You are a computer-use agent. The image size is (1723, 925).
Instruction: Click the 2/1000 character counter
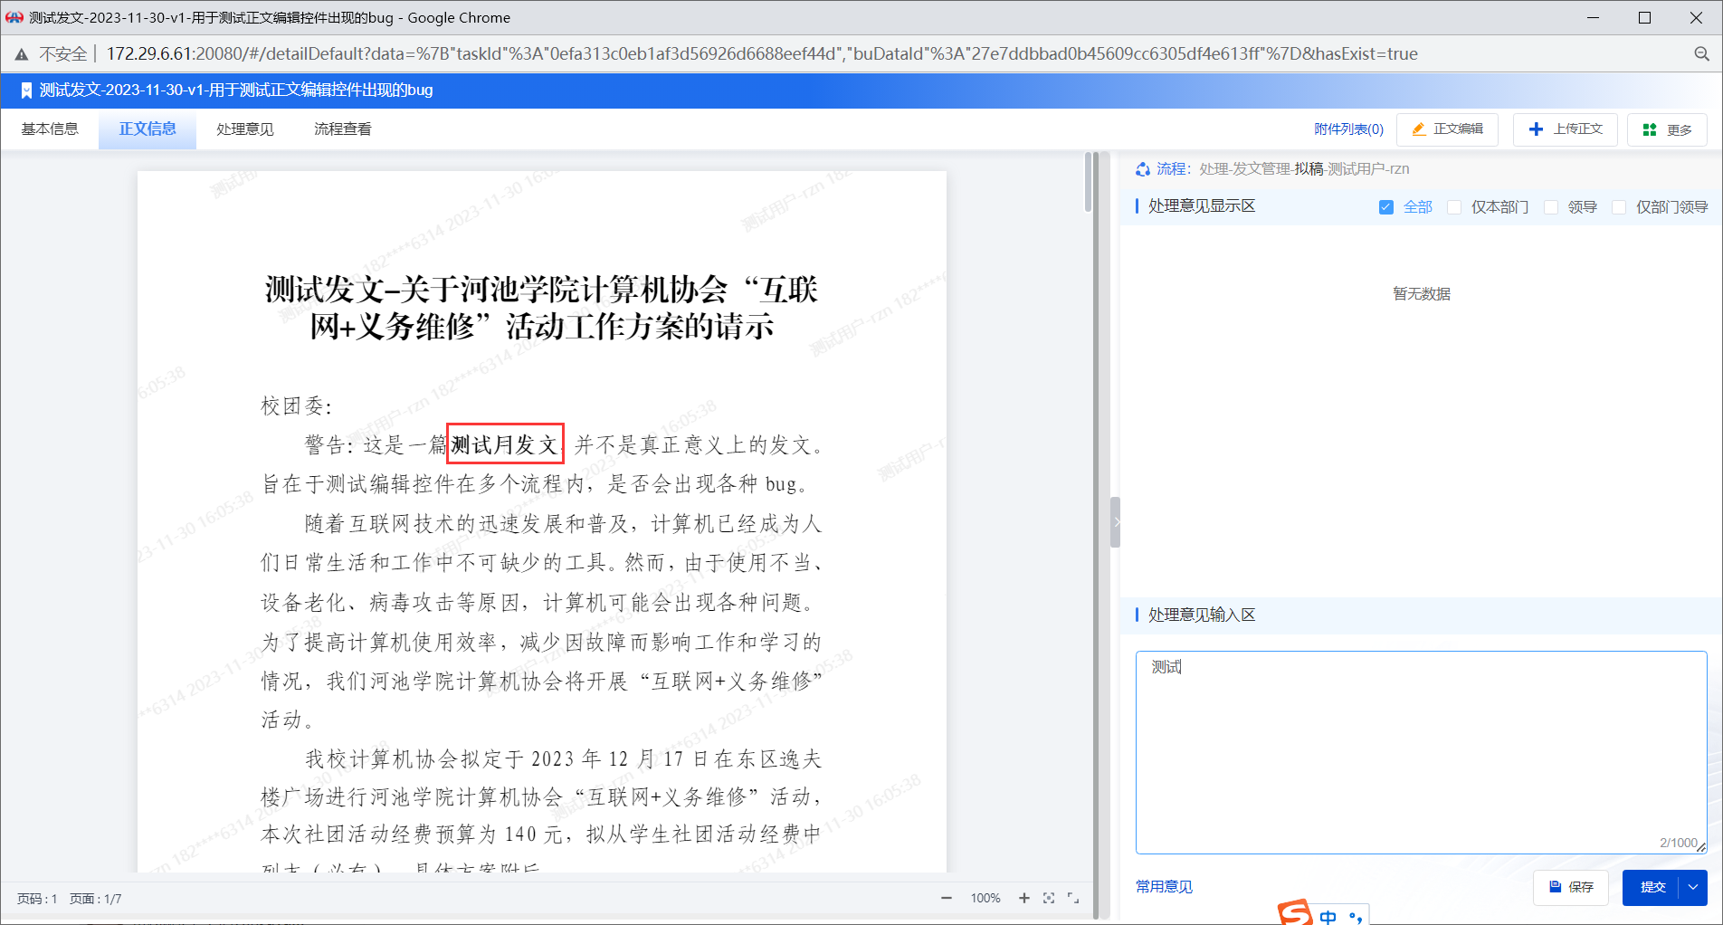point(1678,843)
